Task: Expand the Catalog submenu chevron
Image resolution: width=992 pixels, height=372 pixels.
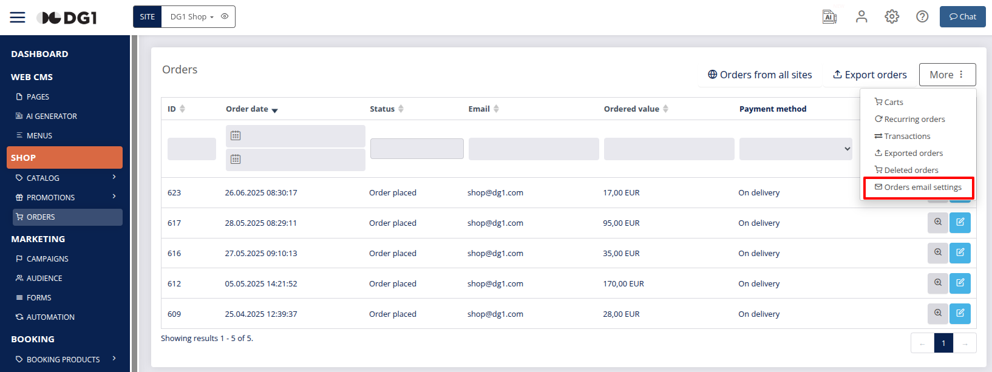Action: pos(114,177)
